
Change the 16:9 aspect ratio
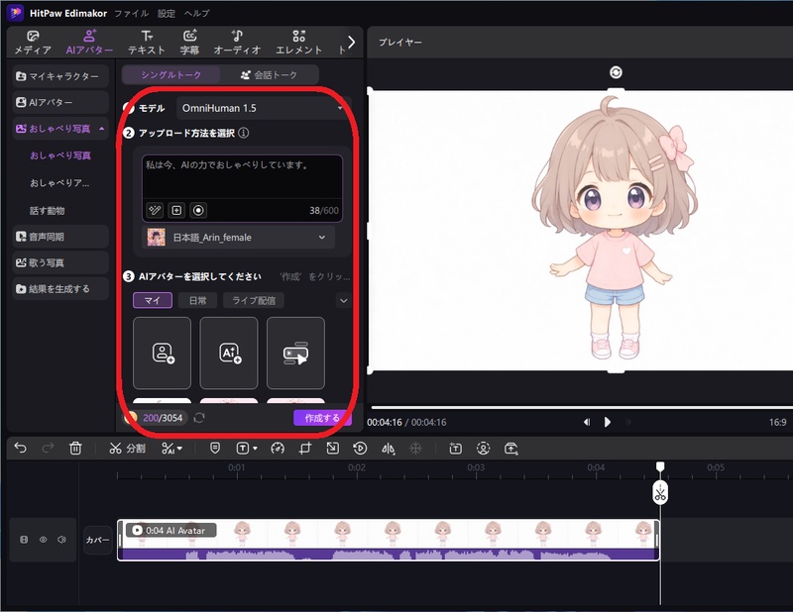pos(777,422)
